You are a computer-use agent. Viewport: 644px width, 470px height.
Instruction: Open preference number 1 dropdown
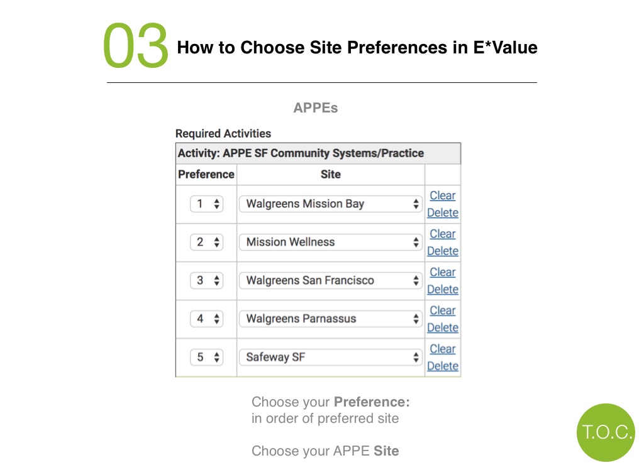[x=206, y=204]
